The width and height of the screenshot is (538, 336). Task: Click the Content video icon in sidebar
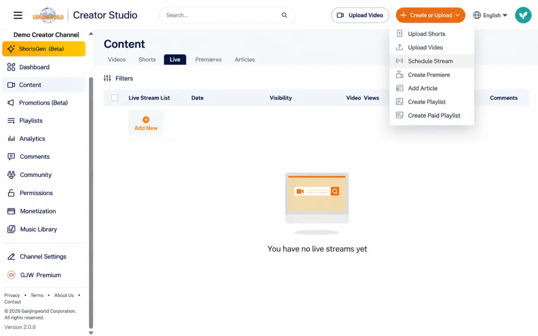11,85
